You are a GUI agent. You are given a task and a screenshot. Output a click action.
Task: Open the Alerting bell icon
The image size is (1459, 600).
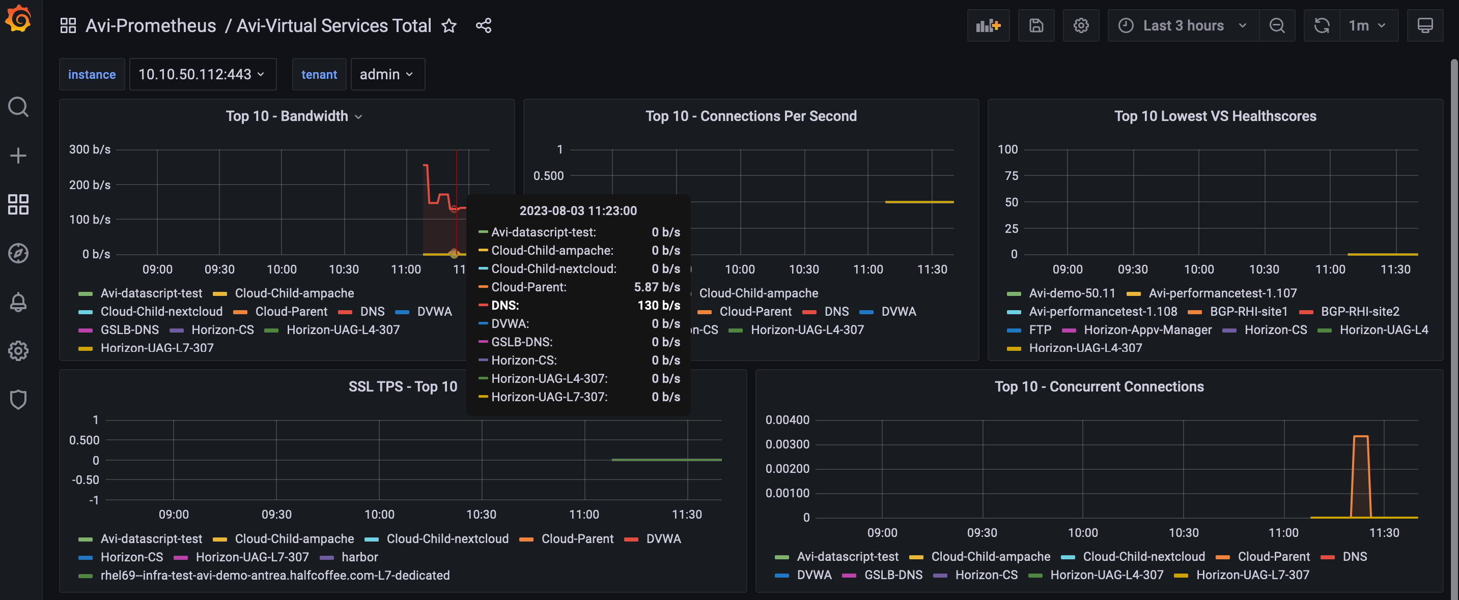18,302
